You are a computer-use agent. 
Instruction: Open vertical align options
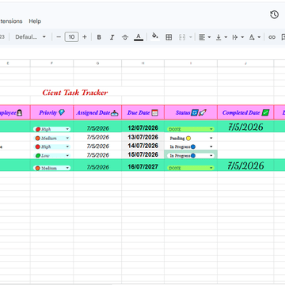click(x=222, y=37)
